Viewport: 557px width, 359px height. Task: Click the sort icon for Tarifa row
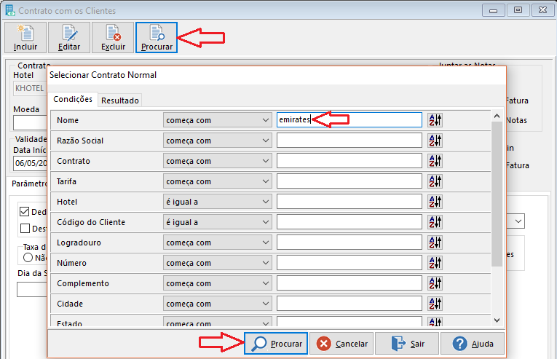point(435,181)
